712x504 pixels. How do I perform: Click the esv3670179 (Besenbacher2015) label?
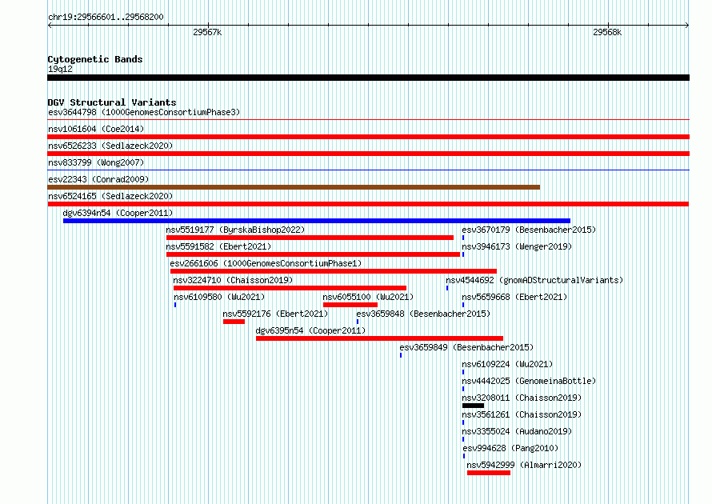coord(529,230)
